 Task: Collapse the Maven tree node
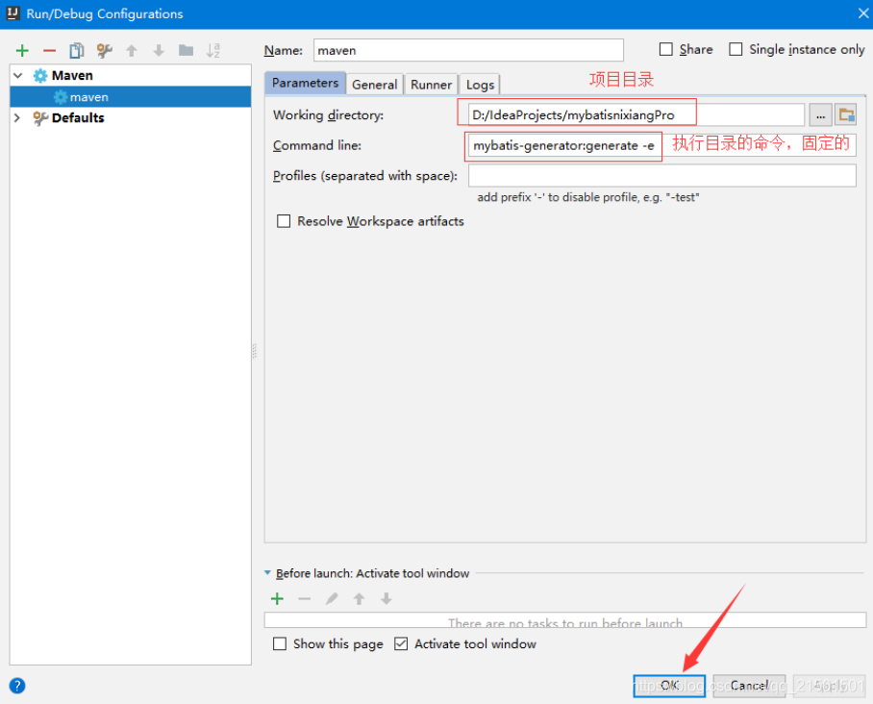[x=18, y=76]
